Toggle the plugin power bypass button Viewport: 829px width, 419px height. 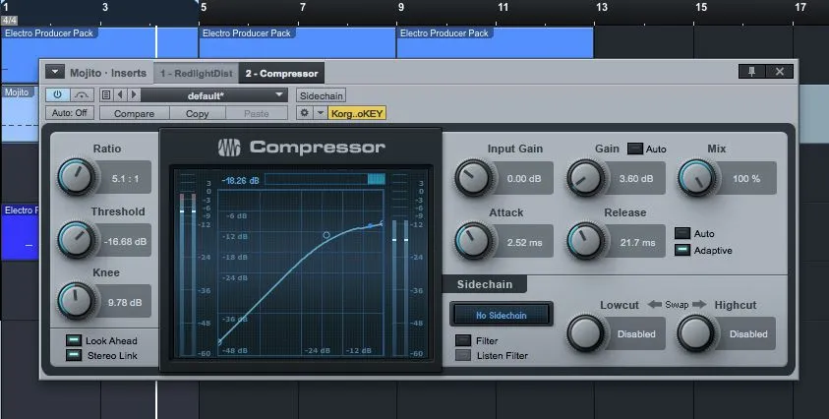pos(56,95)
